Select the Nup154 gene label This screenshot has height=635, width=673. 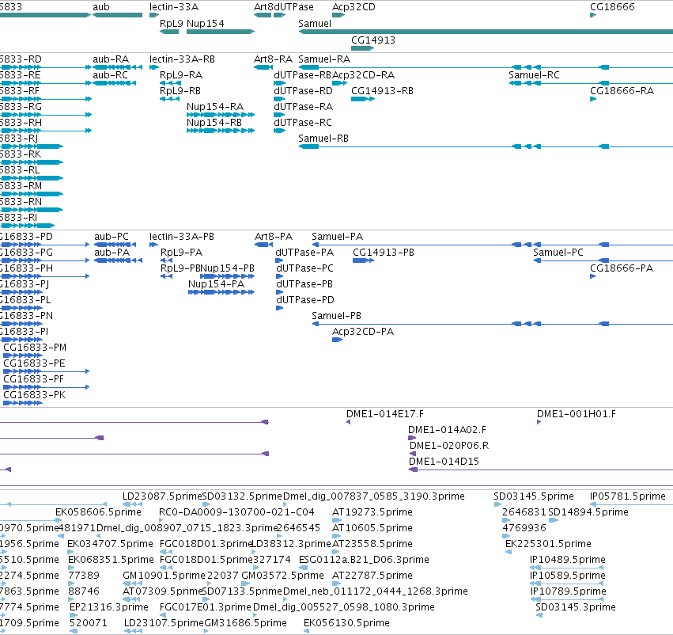click(x=206, y=23)
